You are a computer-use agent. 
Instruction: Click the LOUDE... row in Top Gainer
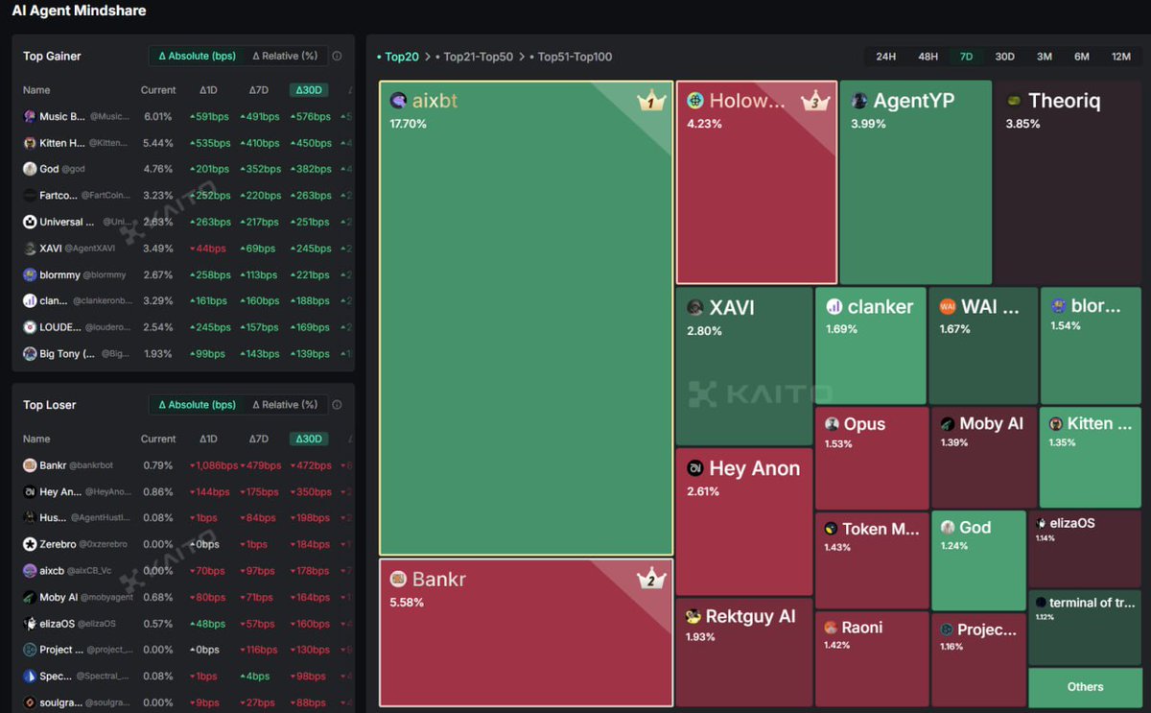pos(183,327)
